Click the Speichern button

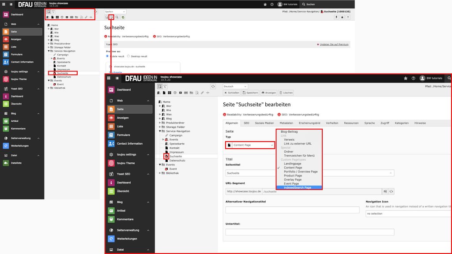click(x=250, y=93)
